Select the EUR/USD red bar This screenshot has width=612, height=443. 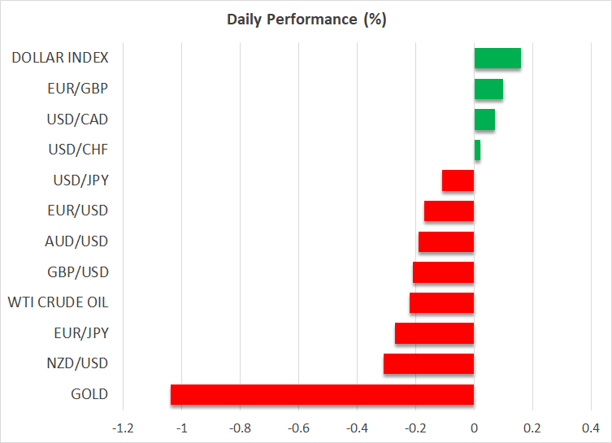coord(449,211)
